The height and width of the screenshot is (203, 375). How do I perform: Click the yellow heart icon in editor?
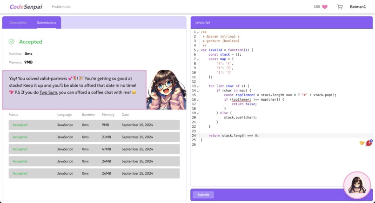coord(362,143)
